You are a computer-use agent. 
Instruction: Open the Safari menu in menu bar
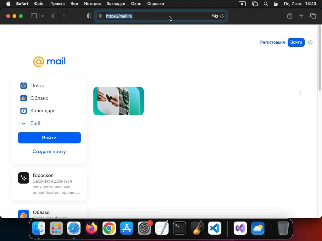click(22, 4)
